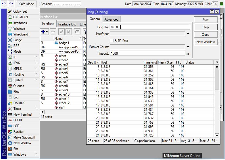Open the WireGuard sidebar item

click(x=20, y=34)
